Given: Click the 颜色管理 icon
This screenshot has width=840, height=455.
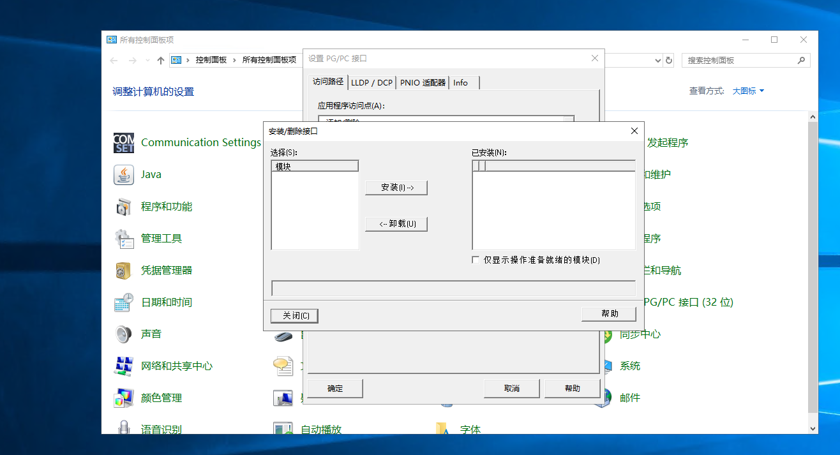Looking at the screenshot, I should [124, 398].
